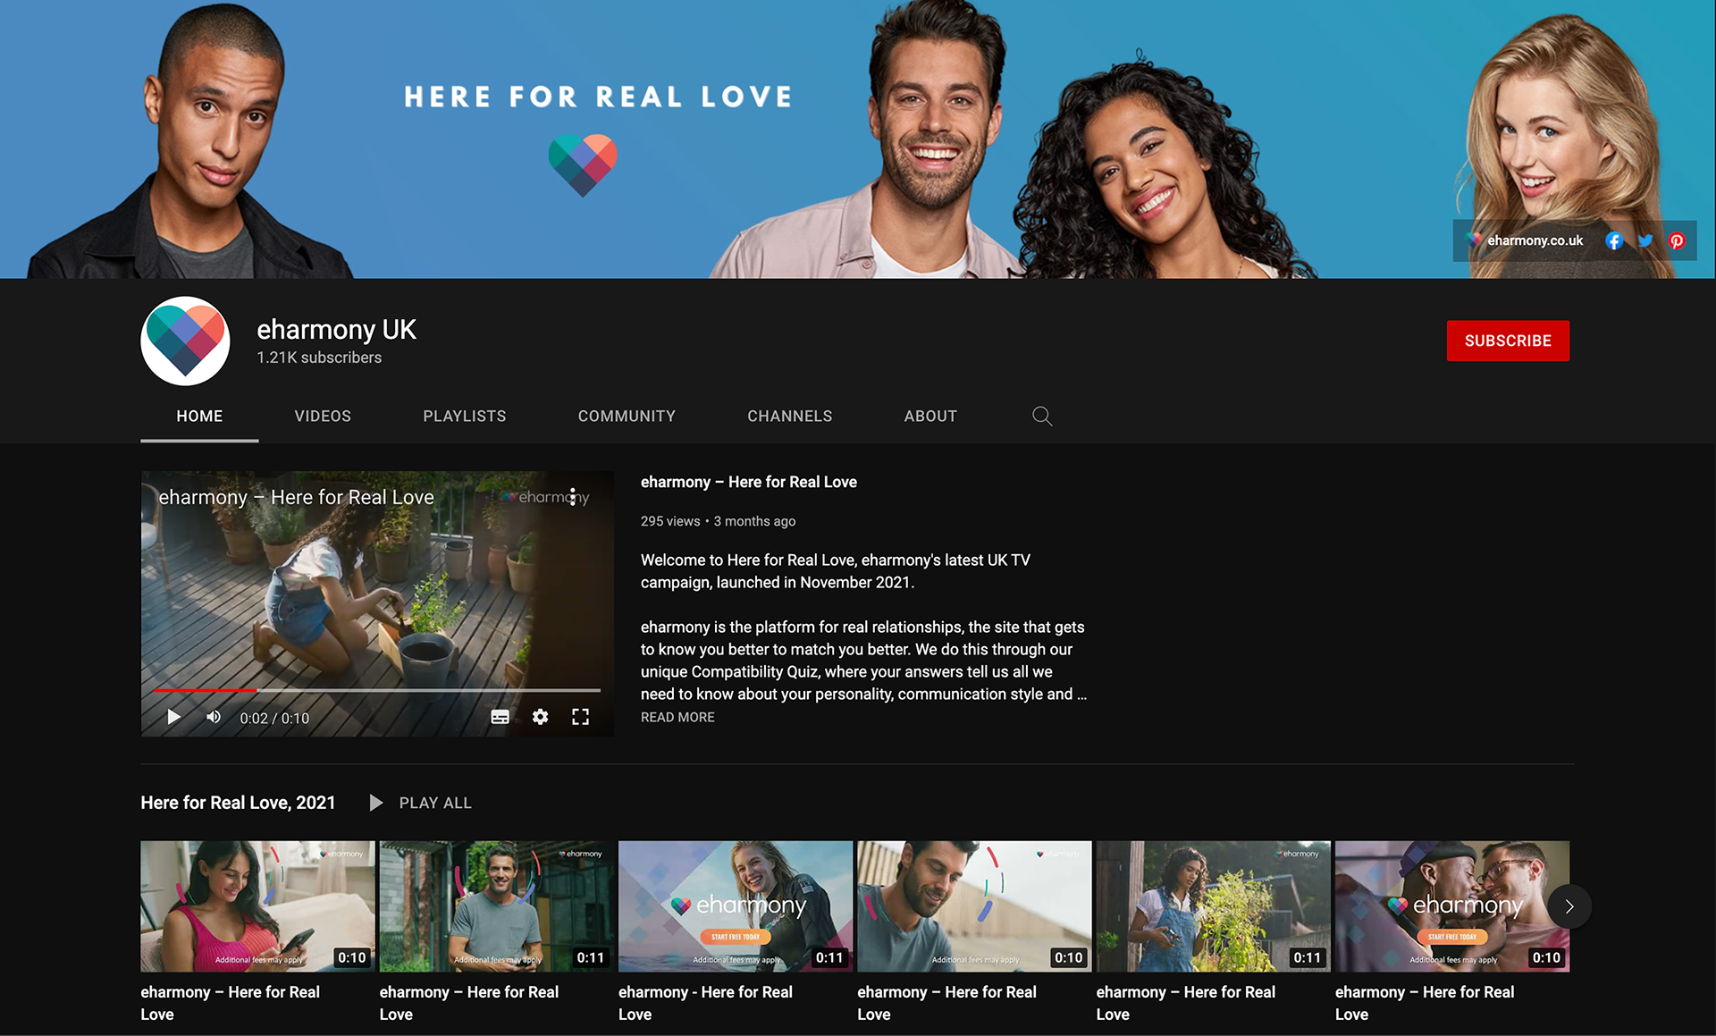Expand description with READ MORE

(x=677, y=717)
